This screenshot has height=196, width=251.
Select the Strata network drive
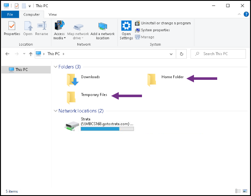tap(99, 124)
